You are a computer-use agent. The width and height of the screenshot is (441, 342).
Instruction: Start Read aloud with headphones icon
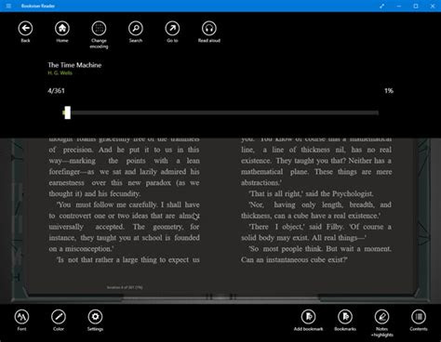coord(209,29)
